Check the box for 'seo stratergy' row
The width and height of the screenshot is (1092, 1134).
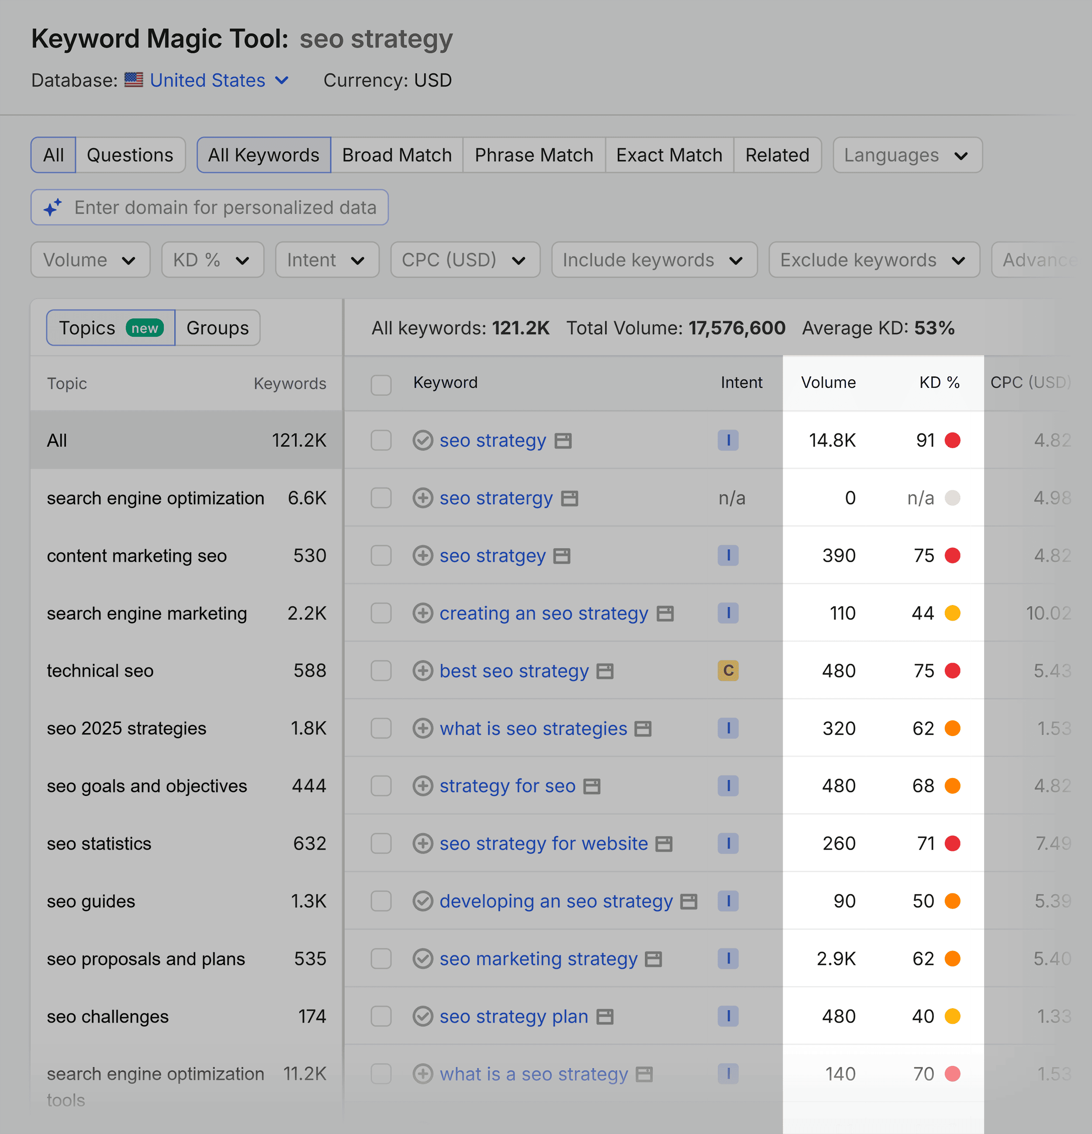(x=381, y=498)
